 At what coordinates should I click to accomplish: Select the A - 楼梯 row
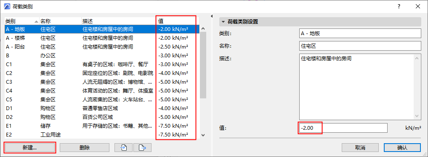point(102,38)
